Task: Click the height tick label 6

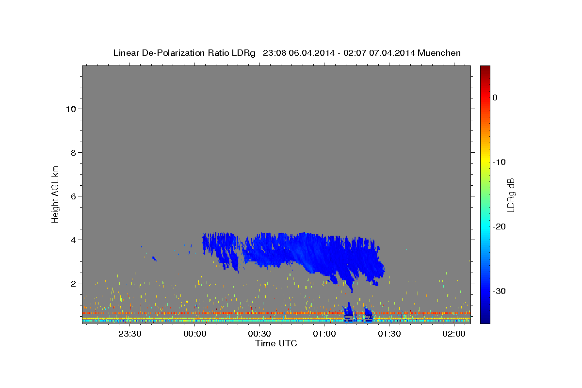Action: (x=74, y=196)
